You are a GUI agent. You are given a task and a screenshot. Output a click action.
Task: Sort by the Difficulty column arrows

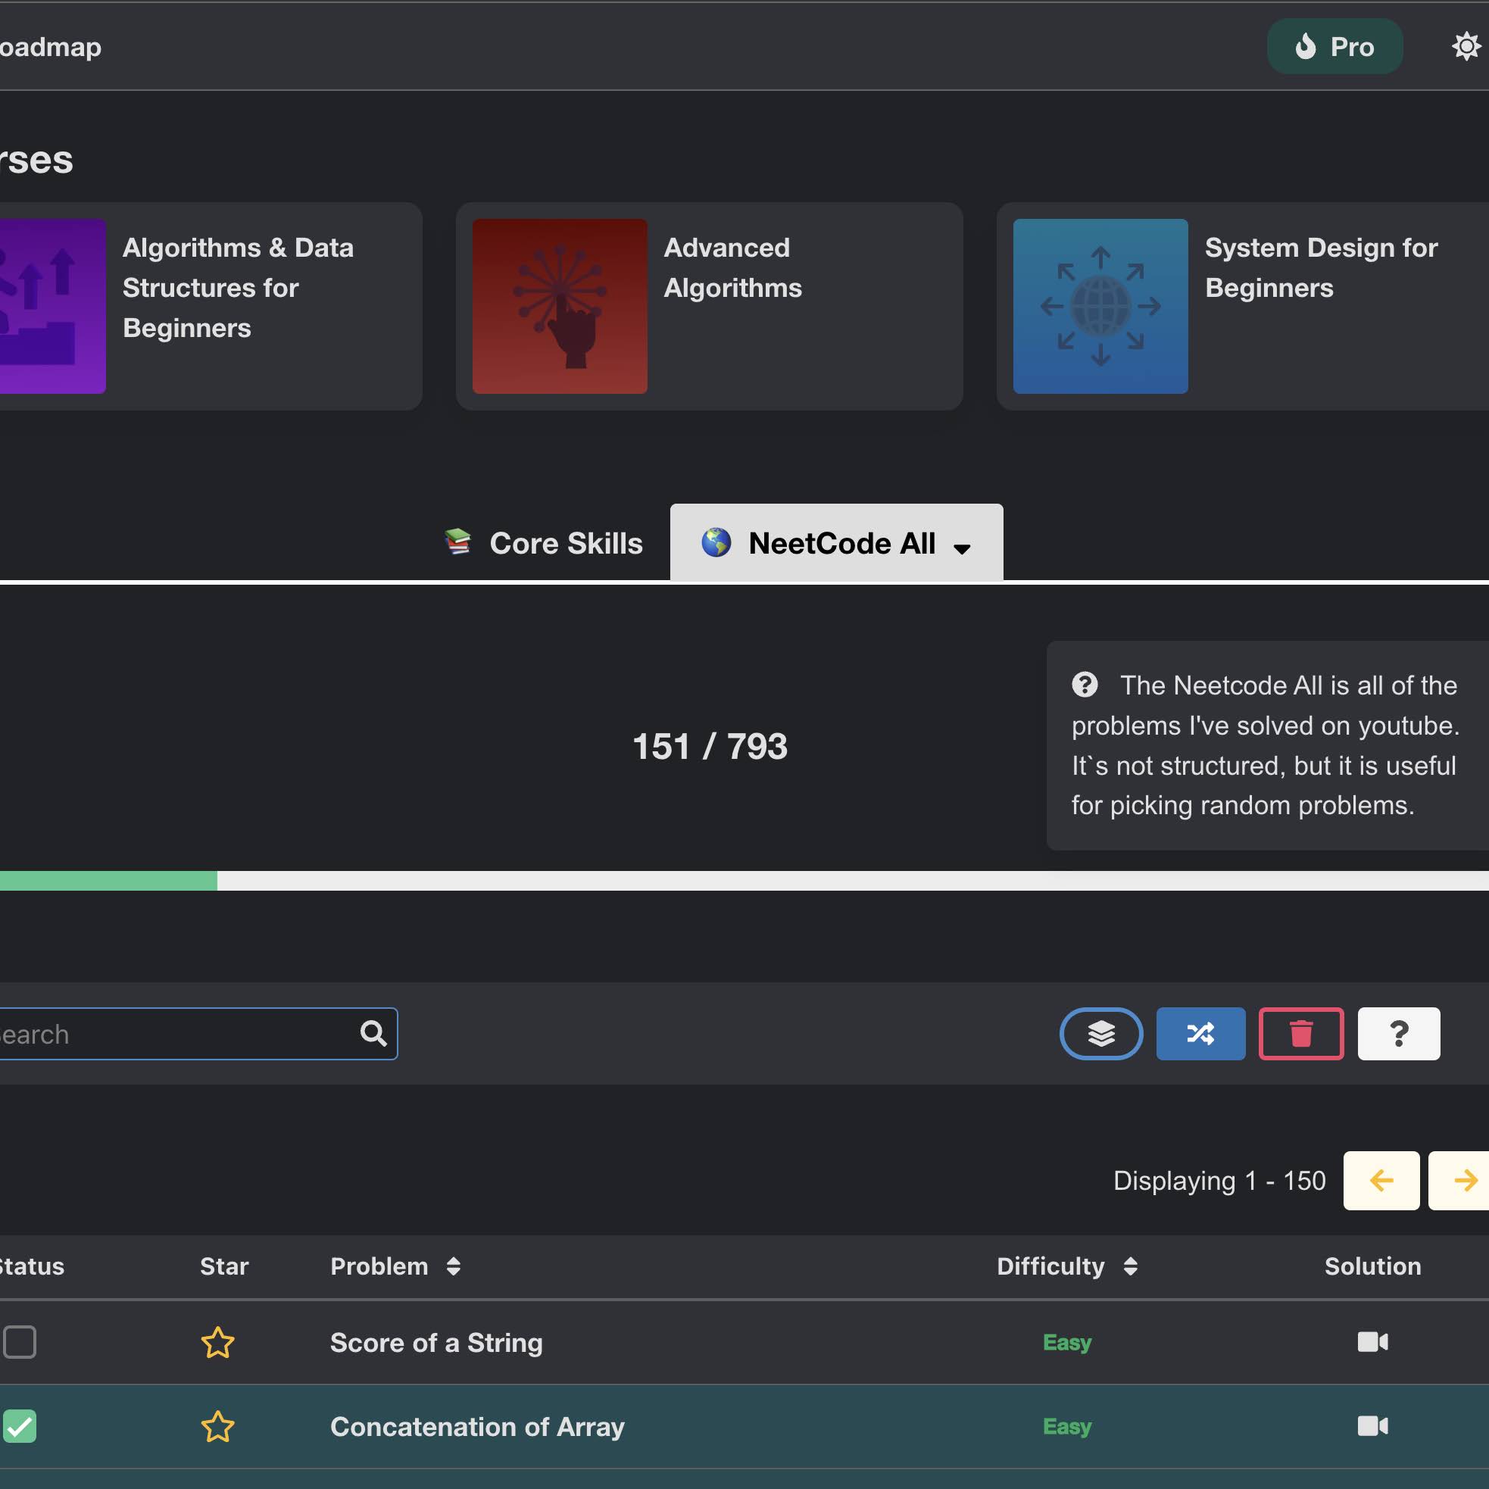(1130, 1266)
